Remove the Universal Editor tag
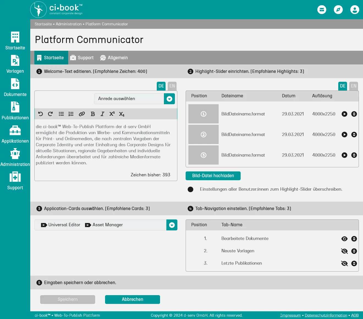This screenshot has width=363, height=319. [x=44, y=225]
